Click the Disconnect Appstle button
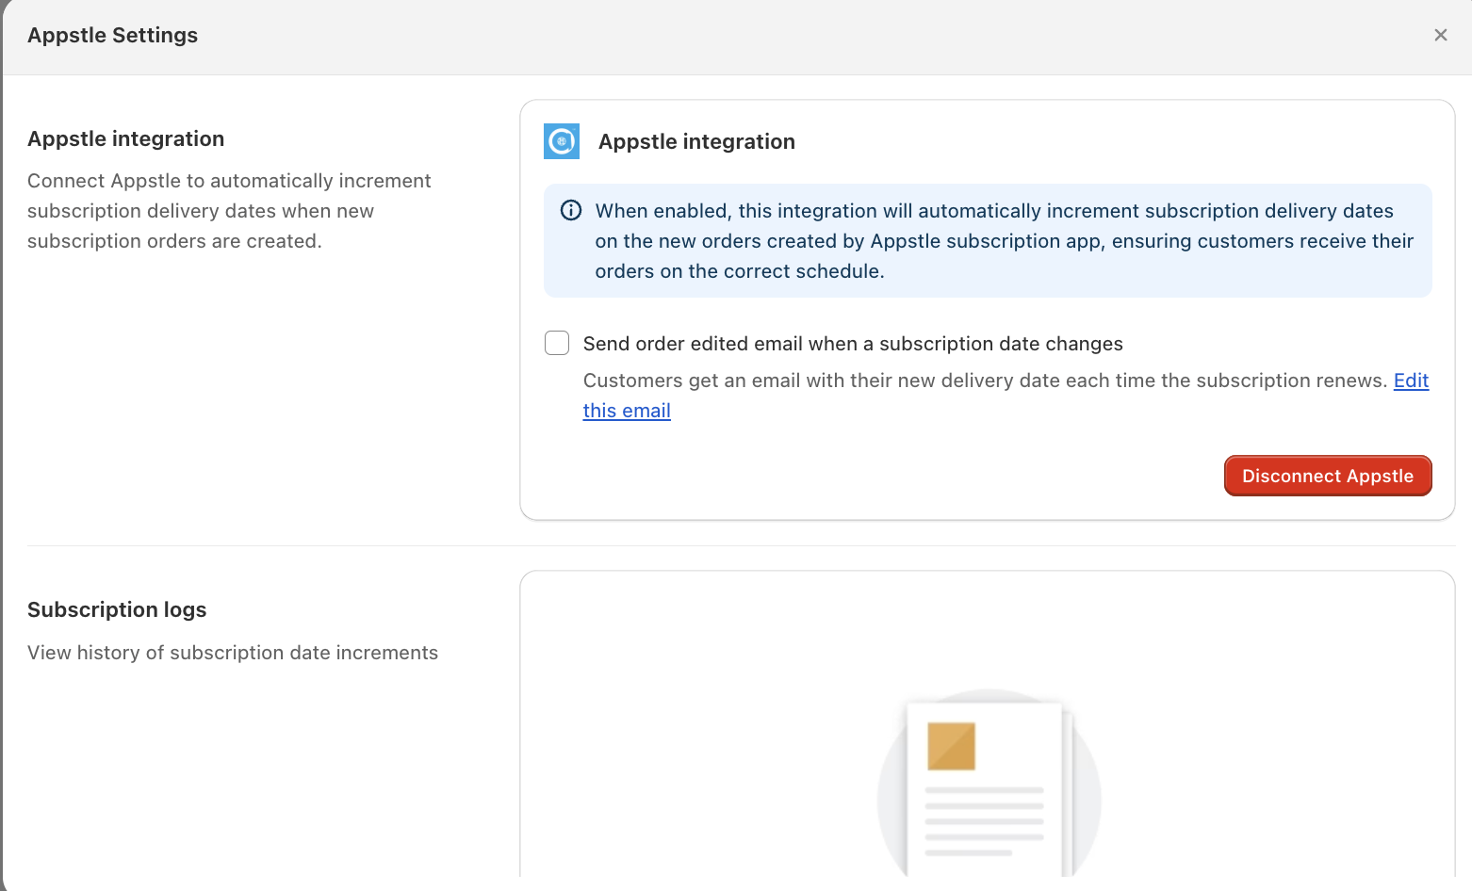Viewport: 1472px width, 891px height. [1328, 476]
